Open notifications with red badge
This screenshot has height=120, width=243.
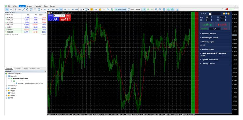point(227,9)
